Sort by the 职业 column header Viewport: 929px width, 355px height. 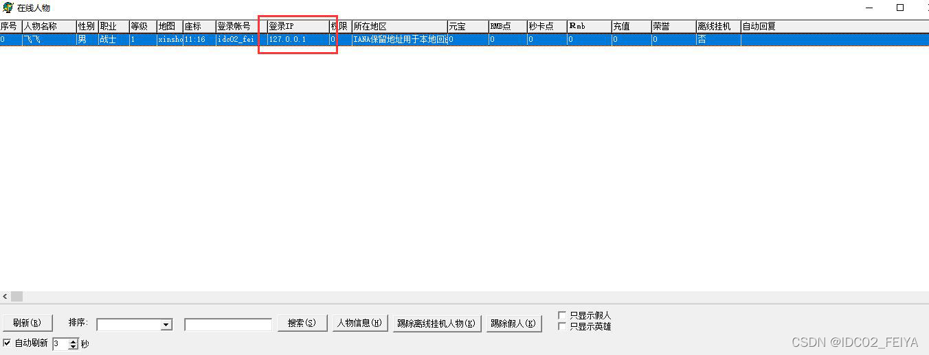pos(113,26)
